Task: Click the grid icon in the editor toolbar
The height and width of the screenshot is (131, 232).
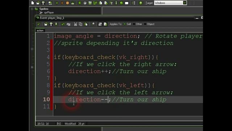Action: 100,24
